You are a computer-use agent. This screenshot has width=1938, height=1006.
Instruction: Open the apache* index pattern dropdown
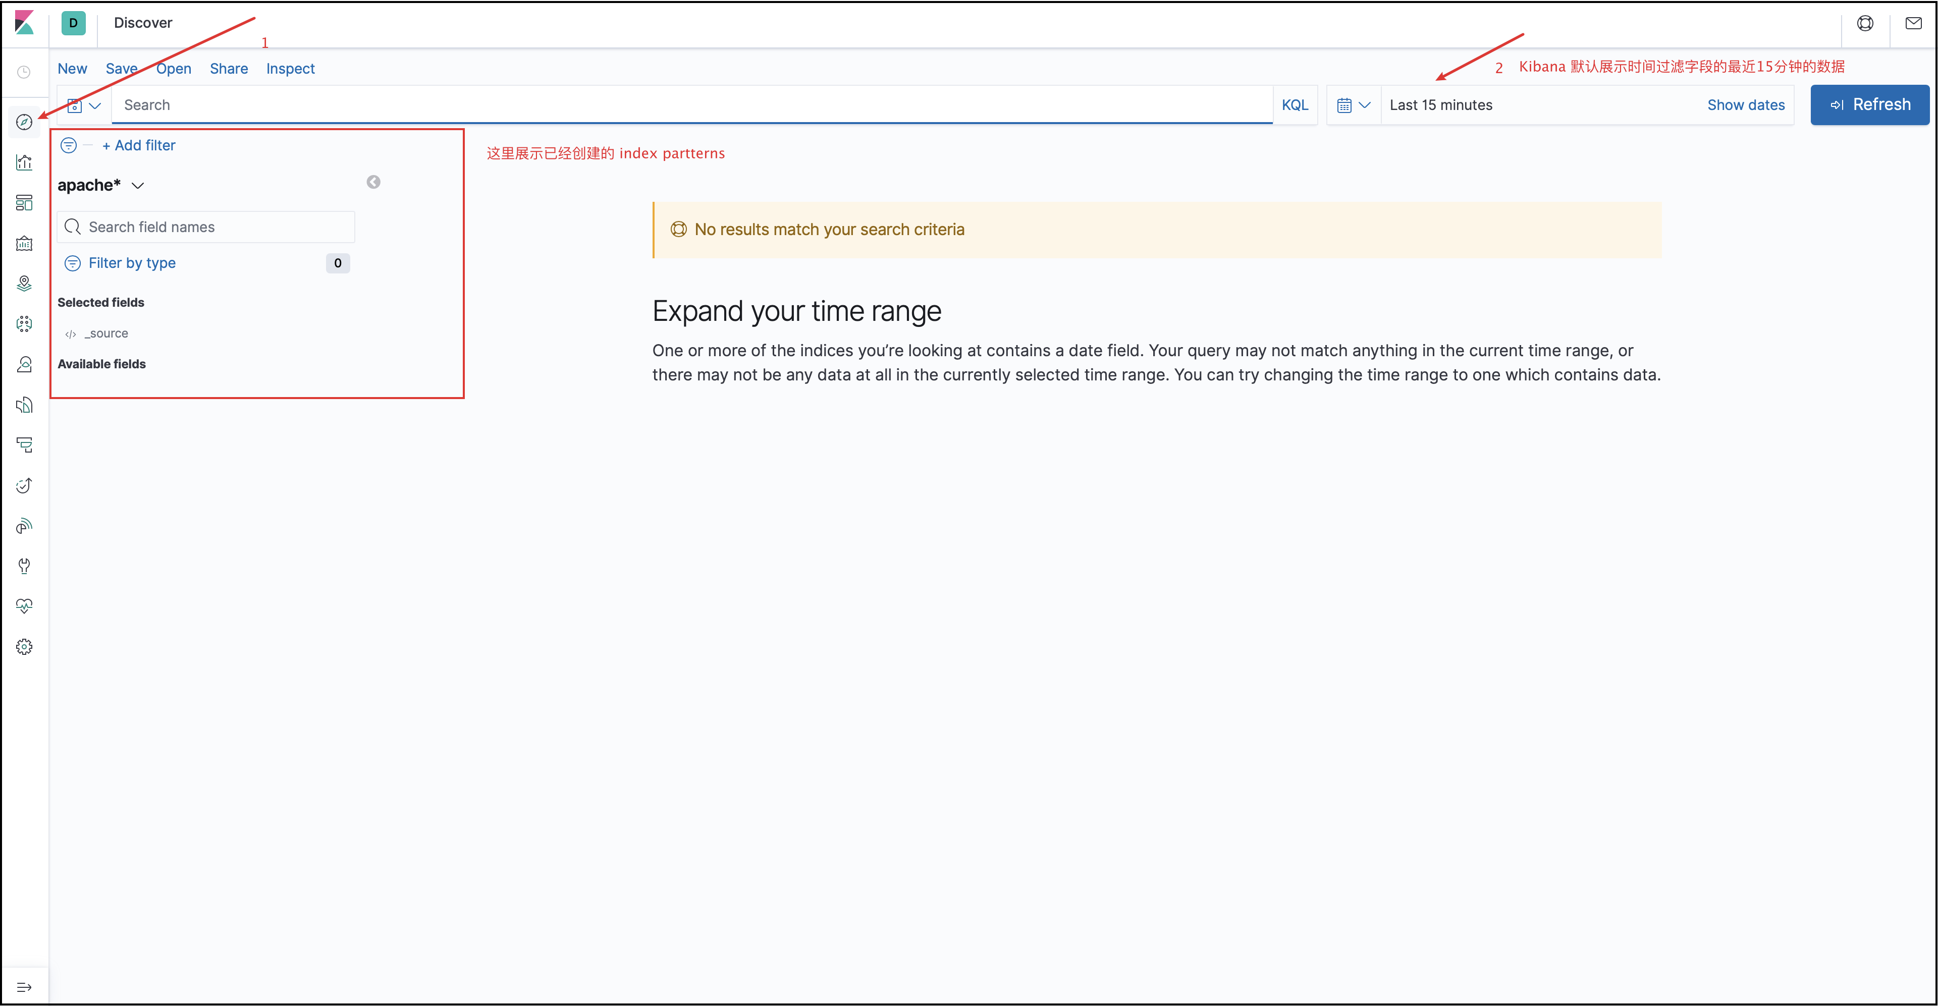[x=101, y=185]
